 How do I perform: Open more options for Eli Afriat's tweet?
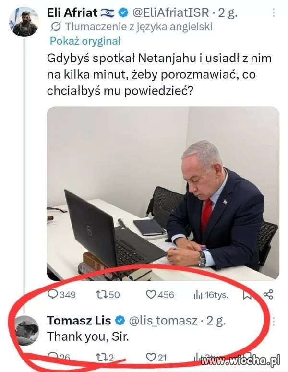[x=273, y=12]
